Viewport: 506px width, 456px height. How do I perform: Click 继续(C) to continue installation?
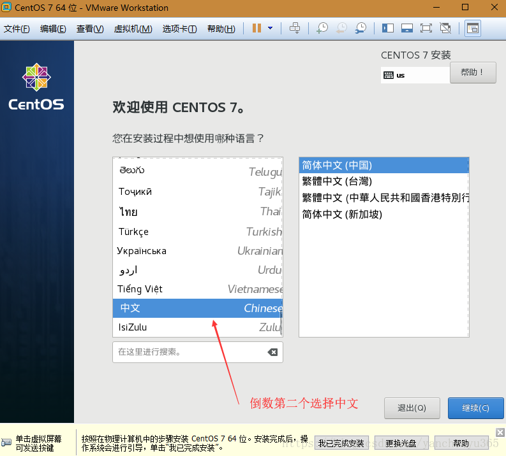475,408
